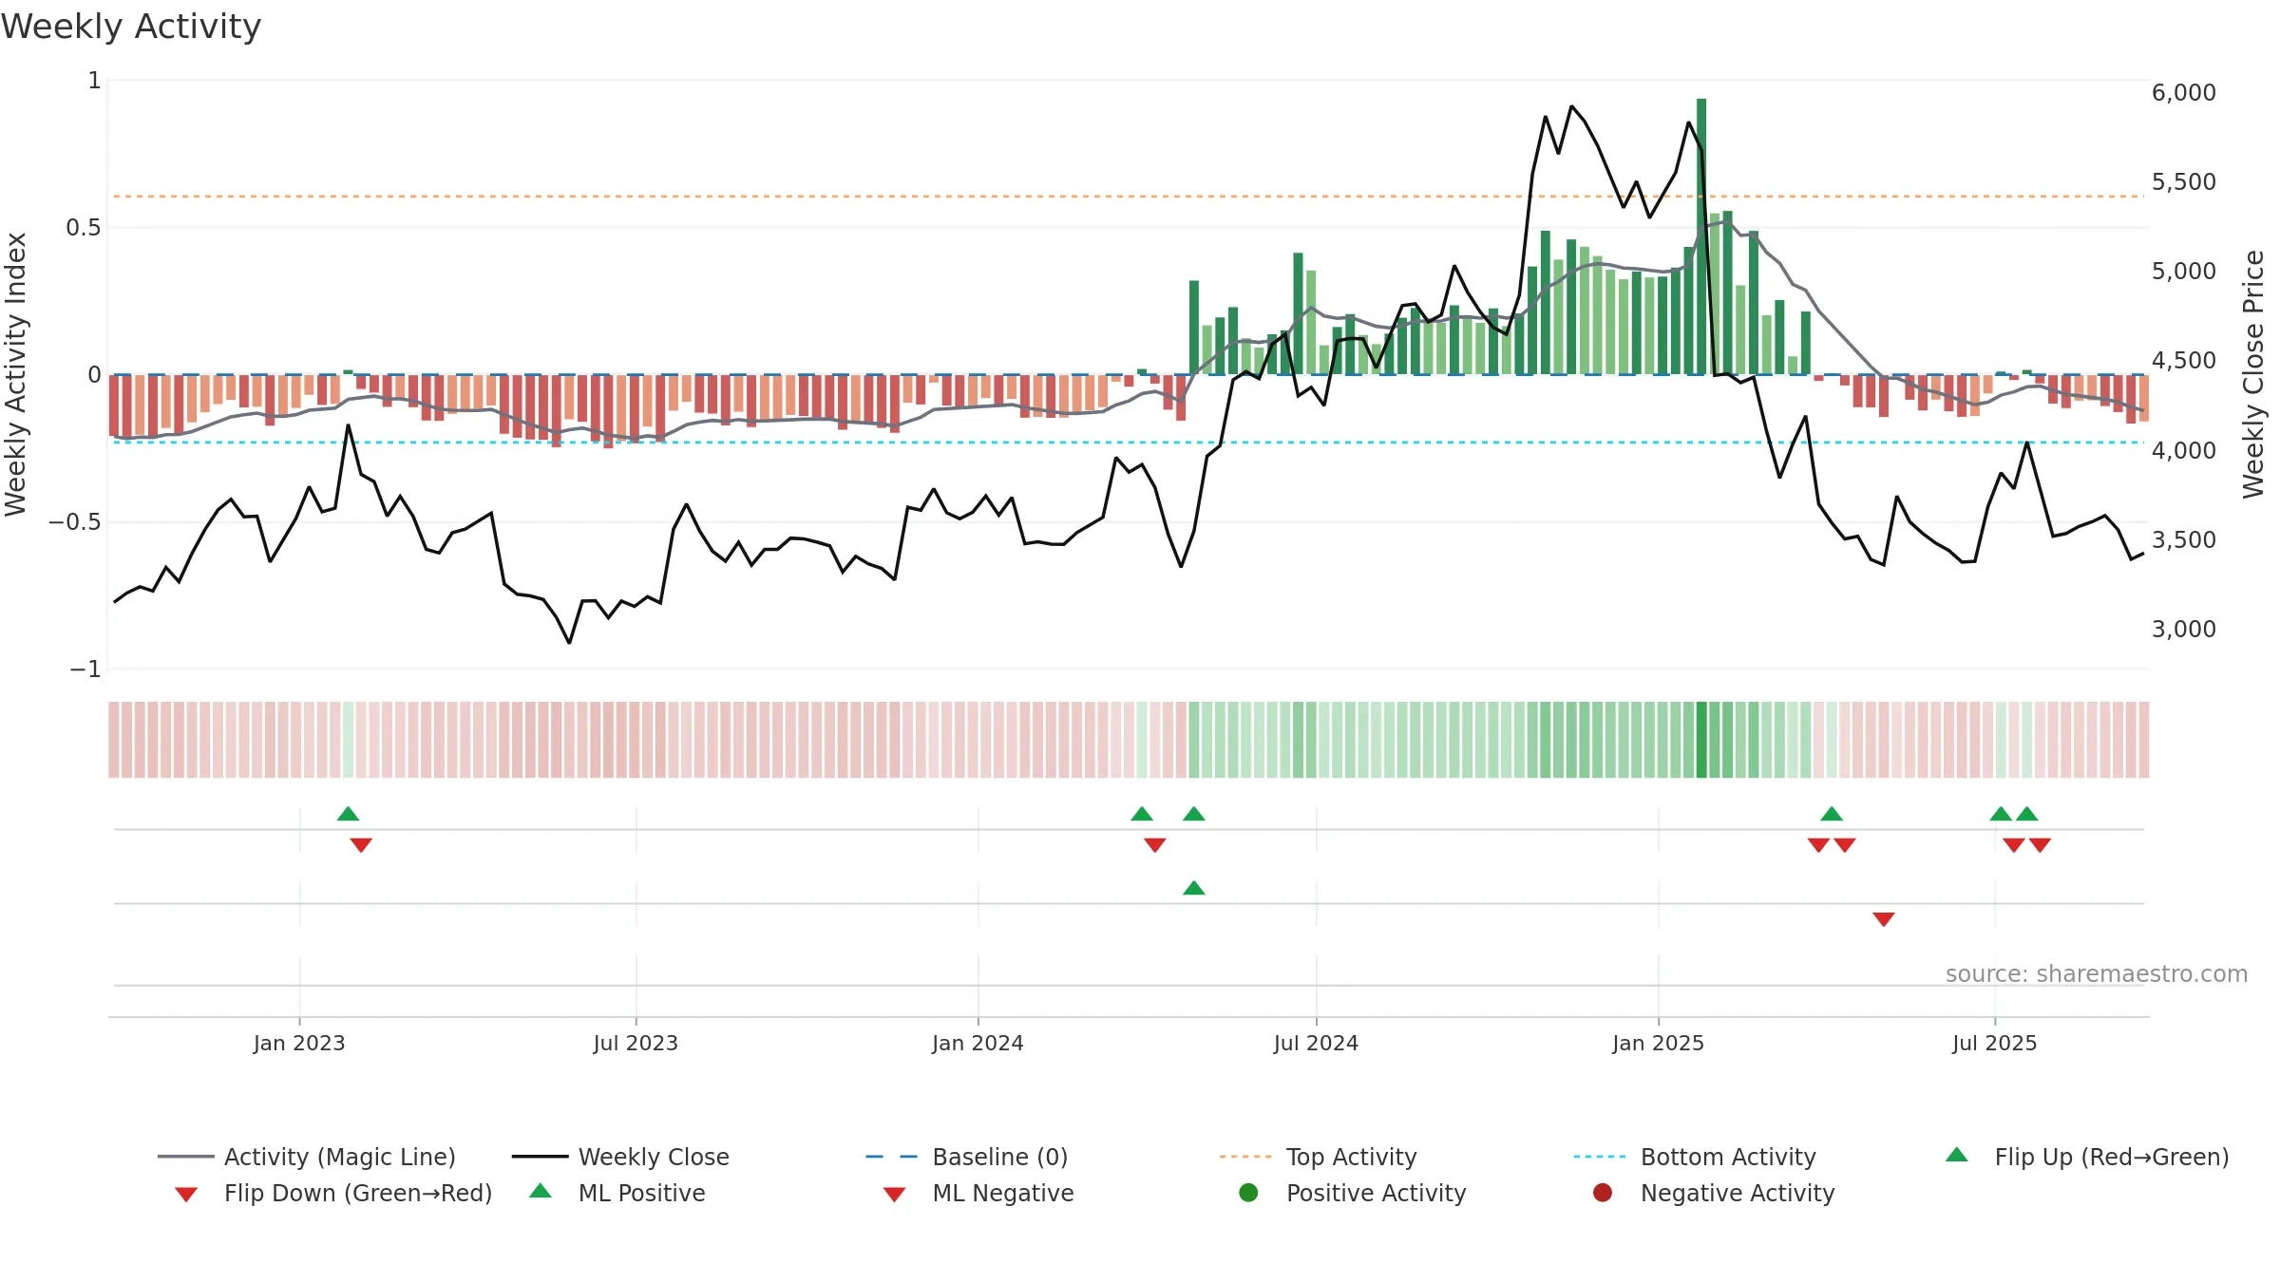
Task: Select the Jan 2024 axis label
Action: 978,1043
